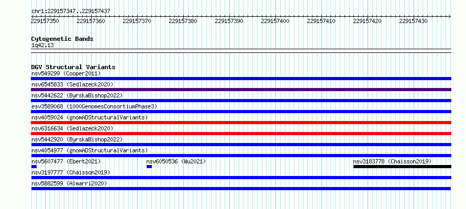
Task: Click the small blue nsv6050536 marker
Action: pyautogui.click(x=149, y=167)
